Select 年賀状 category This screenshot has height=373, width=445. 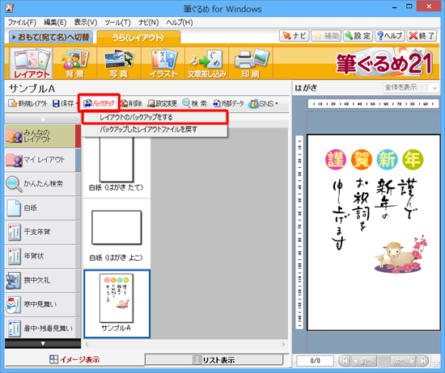(x=43, y=256)
